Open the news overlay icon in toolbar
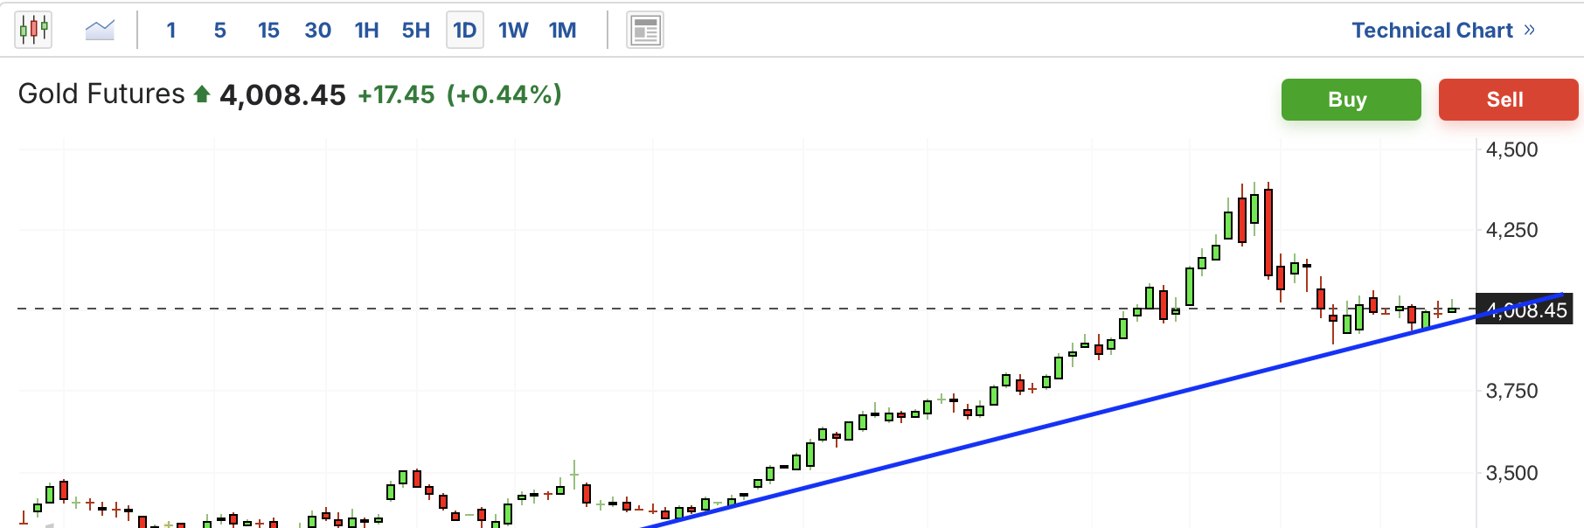The width and height of the screenshot is (1584, 528). click(x=645, y=31)
